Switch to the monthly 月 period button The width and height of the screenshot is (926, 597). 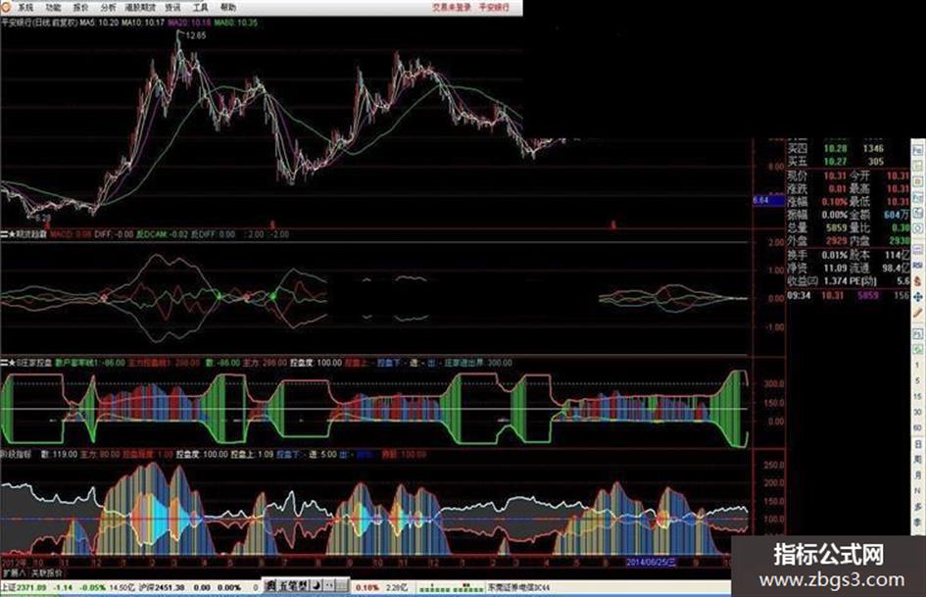[x=918, y=474]
